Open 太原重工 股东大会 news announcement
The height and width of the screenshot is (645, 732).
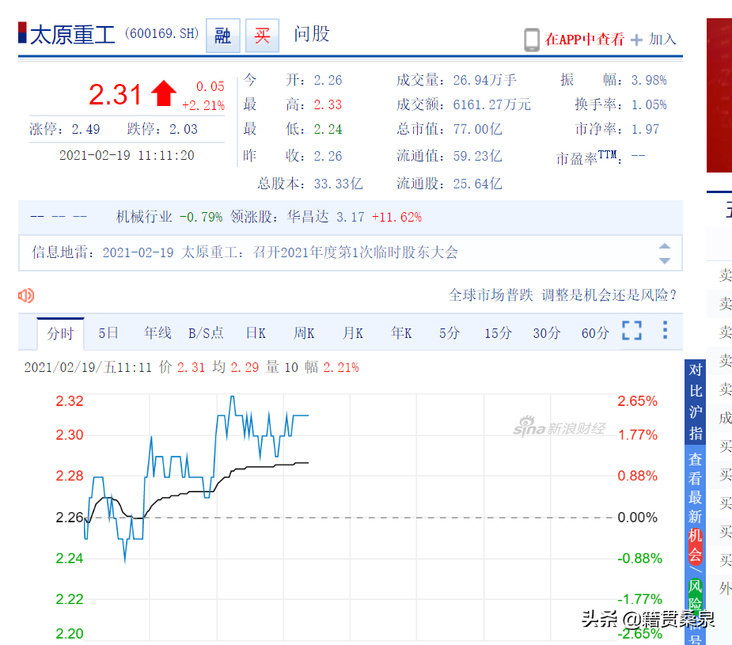coord(320,252)
